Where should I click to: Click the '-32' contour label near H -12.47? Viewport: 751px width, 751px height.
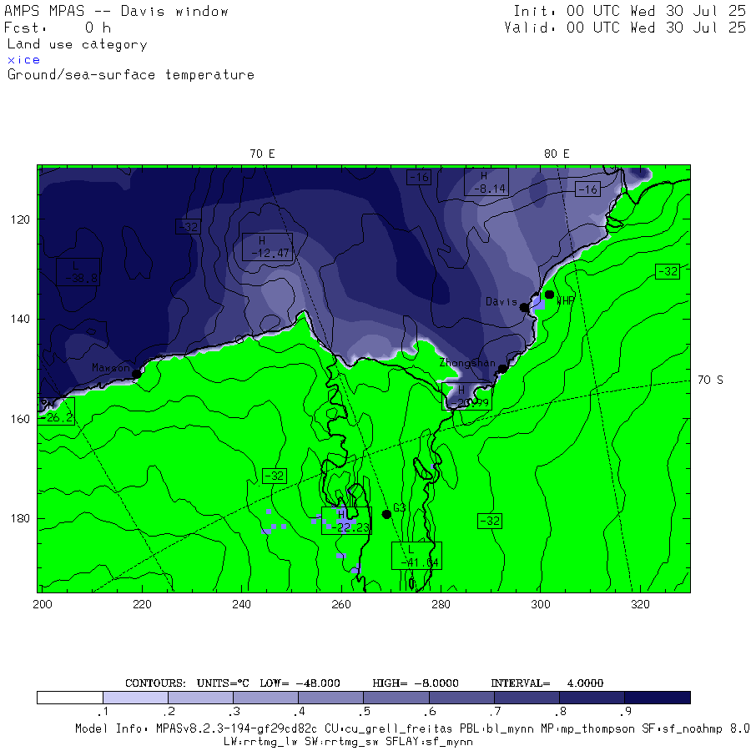pyautogui.click(x=188, y=226)
